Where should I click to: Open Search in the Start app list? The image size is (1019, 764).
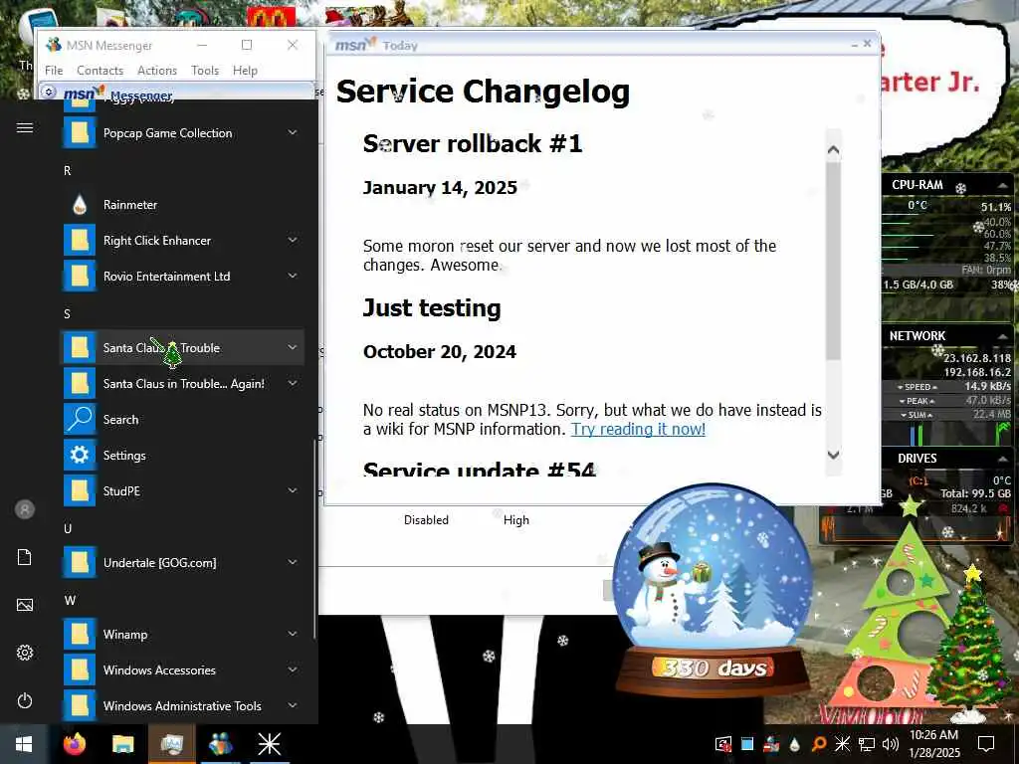pos(182,420)
